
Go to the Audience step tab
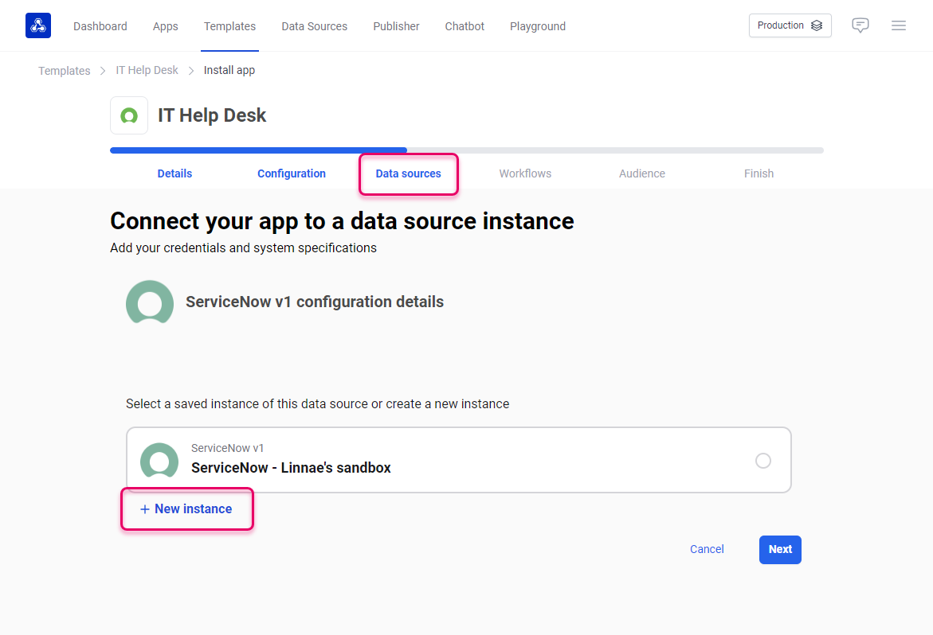click(642, 173)
